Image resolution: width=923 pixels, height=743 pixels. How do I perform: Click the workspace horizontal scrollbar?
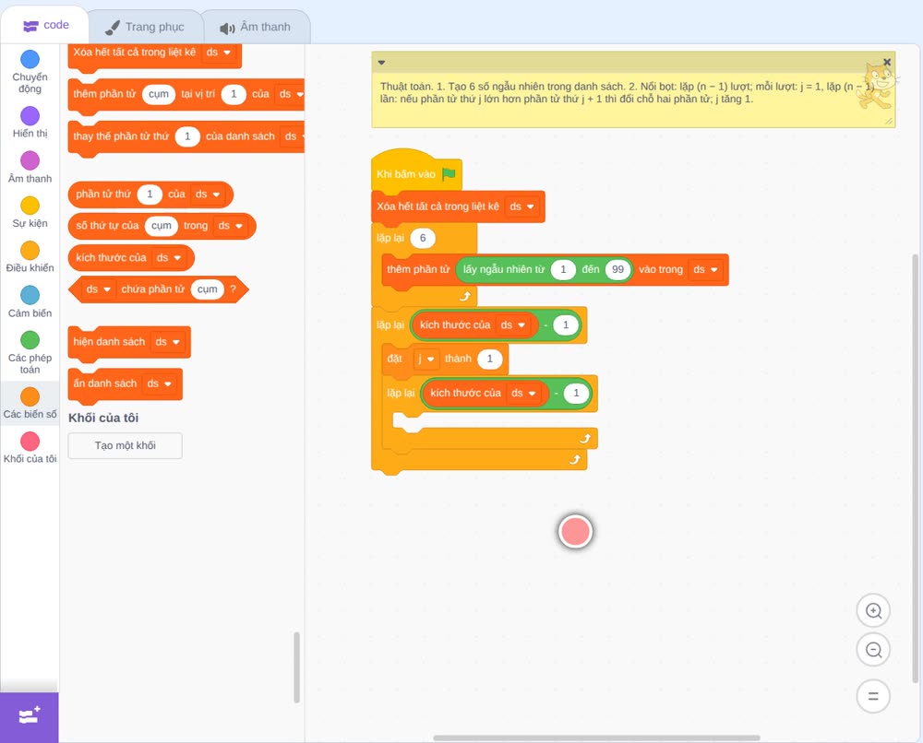click(596, 737)
